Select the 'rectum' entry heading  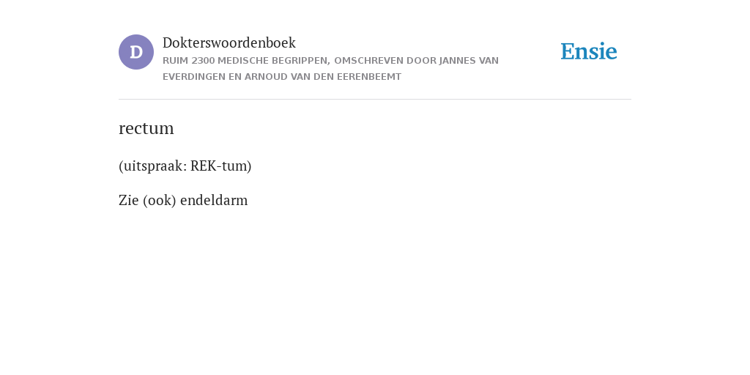(146, 128)
